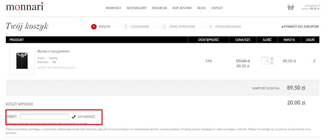Select step 3 Dane adresowe circle
This screenshot has height=140, width=327.
(164, 27)
